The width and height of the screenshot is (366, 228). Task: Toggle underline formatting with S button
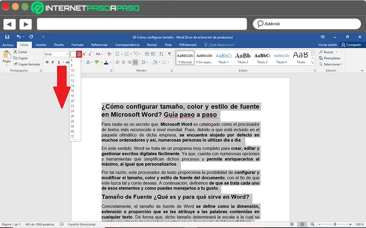pos(59,62)
